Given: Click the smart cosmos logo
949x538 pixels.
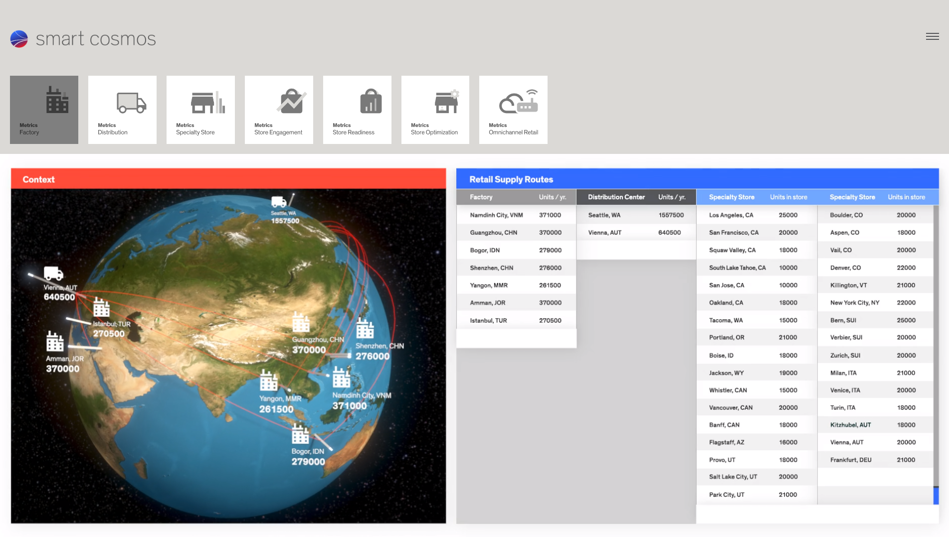Looking at the screenshot, I should click(x=83, y=39).
